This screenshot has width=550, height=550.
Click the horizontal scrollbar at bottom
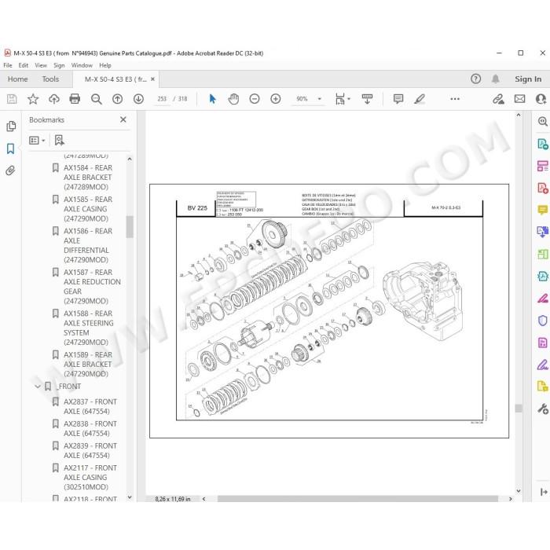(x=357, y=499)
